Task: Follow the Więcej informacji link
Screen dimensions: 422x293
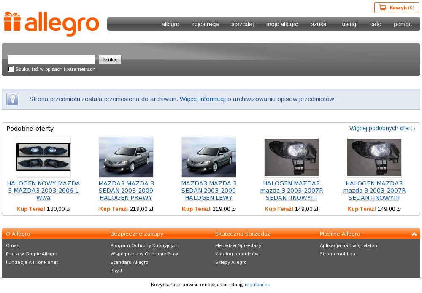Action: (x=203, y=99)
